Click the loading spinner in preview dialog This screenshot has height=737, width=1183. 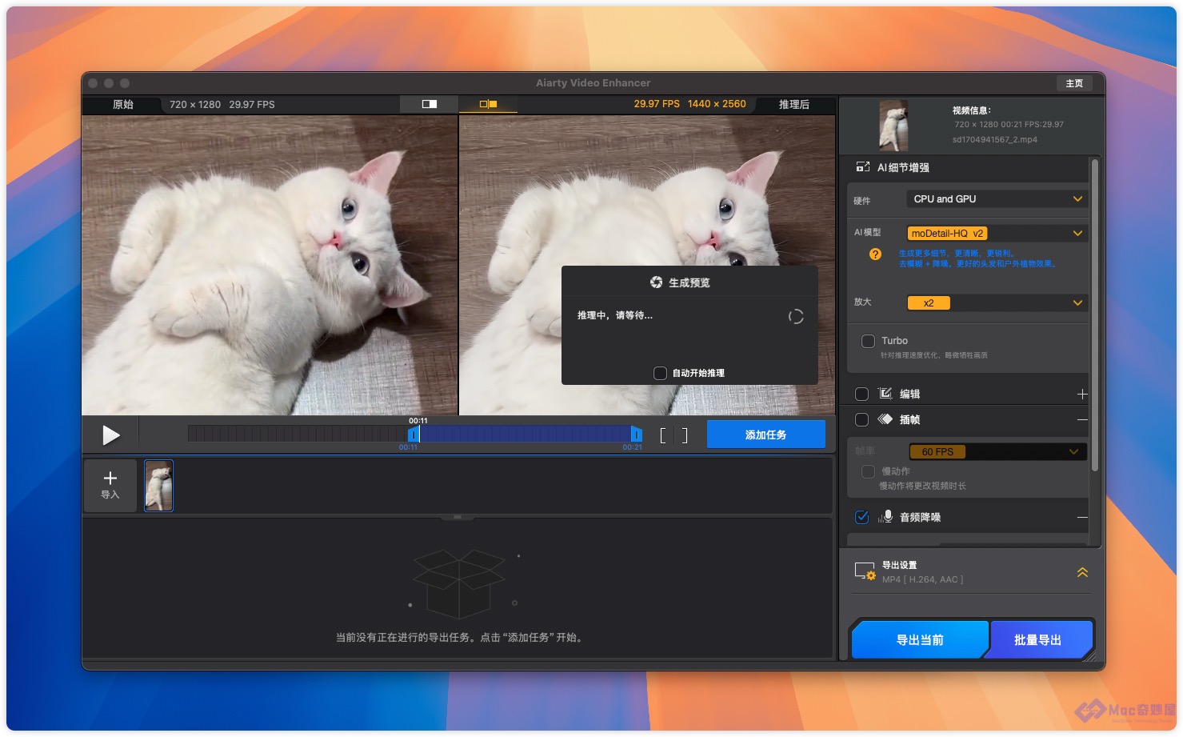(x=795, y=317)
